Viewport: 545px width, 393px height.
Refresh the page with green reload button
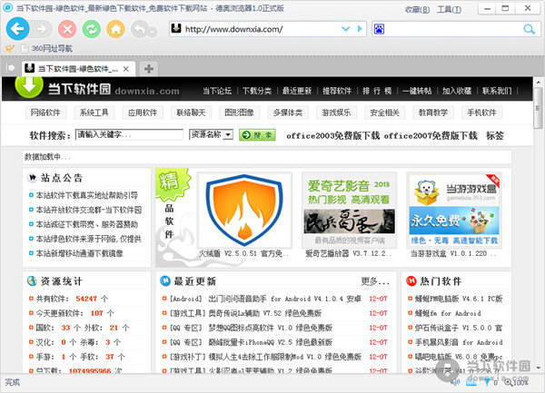point(92,29)
